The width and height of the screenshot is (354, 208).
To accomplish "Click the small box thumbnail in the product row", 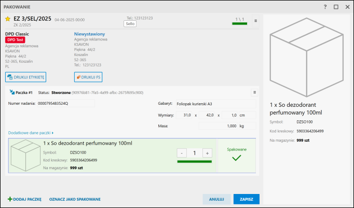I will pyautogui.click(x=25, y=155).
